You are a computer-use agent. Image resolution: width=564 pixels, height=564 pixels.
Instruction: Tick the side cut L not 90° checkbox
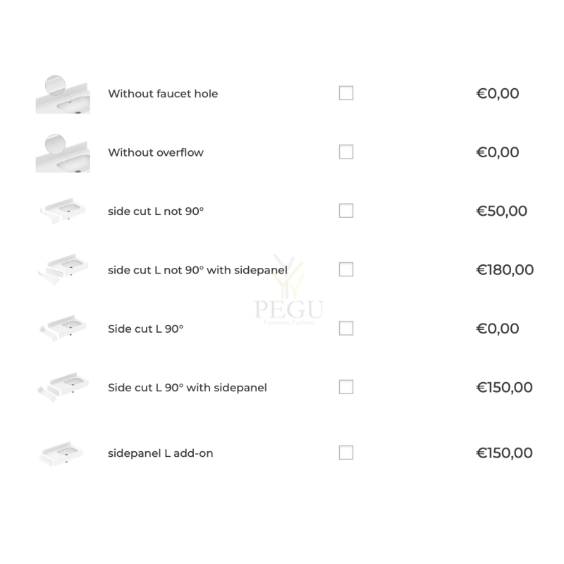coord(345,211)
